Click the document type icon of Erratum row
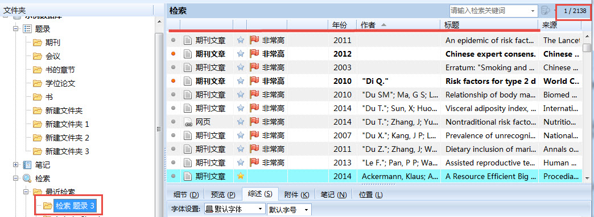Viewport: 594px width, 217px height. (x=188, y=67)
